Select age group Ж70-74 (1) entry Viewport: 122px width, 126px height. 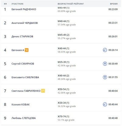point(63,117)
